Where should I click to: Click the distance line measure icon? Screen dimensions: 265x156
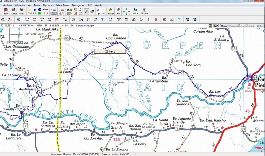(80, 10)
